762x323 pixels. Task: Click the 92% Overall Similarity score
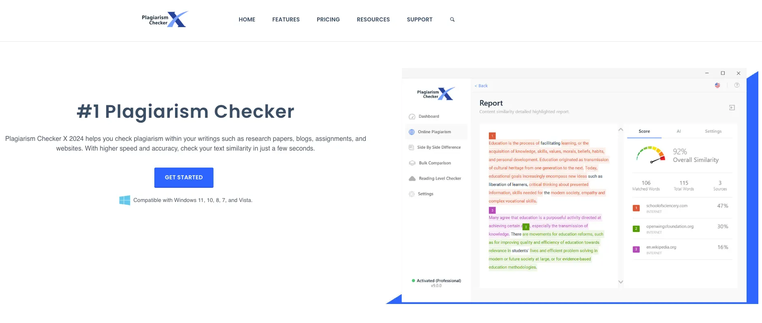point(696,155)
